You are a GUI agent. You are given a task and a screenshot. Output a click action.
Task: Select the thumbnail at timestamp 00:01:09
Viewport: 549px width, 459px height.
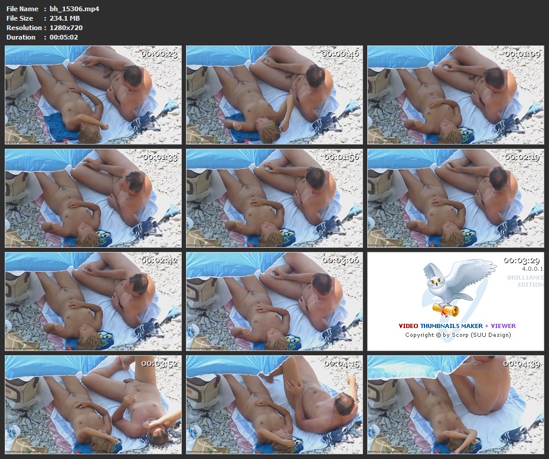[455, 95]
